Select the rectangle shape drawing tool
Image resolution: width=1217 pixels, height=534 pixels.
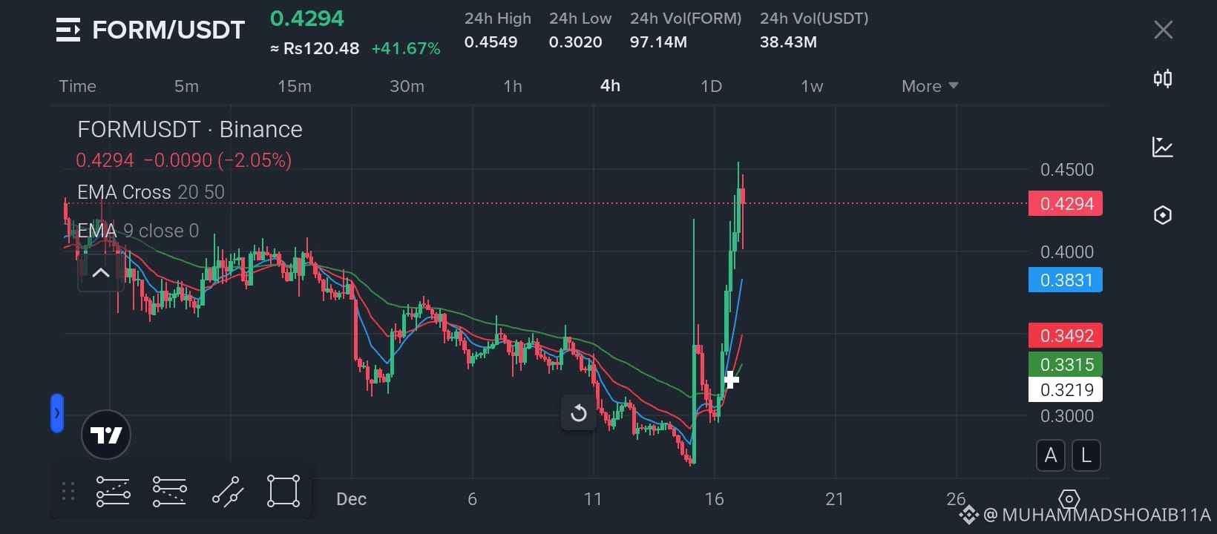[x=283, y=491]
